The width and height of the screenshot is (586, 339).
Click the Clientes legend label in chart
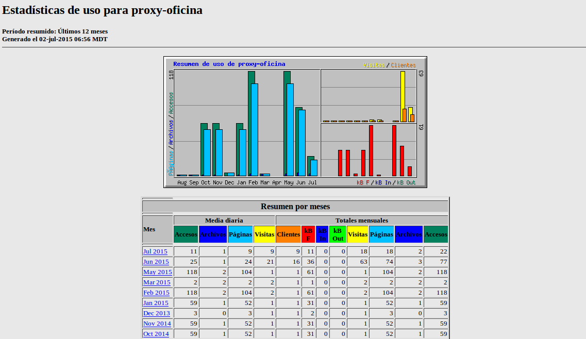coord(403,65)
